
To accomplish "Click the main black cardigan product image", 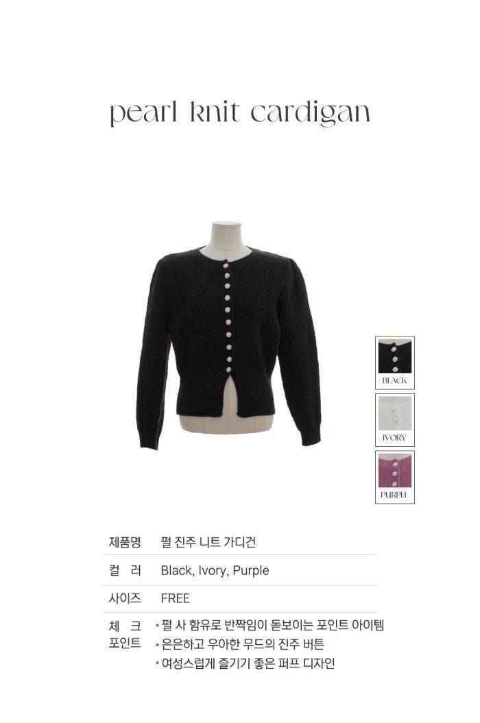I will [230, 336].
